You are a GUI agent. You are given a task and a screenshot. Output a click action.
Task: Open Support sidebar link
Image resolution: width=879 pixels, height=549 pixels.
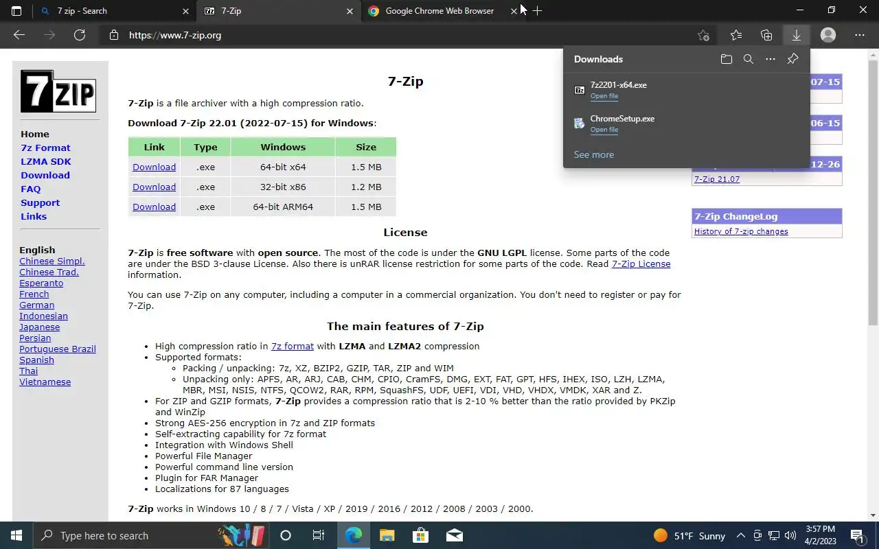40,202
